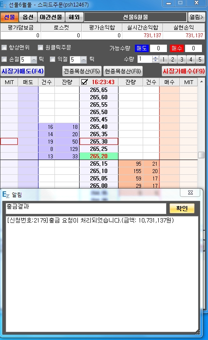Toggle the 손절 stop-loss checkbox
This screenshot has width=208, height=340.
click(4, 59)
